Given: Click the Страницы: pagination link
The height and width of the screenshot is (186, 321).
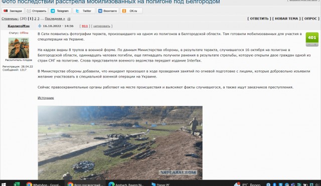Looking at the screenshot, I should point(10,18).
